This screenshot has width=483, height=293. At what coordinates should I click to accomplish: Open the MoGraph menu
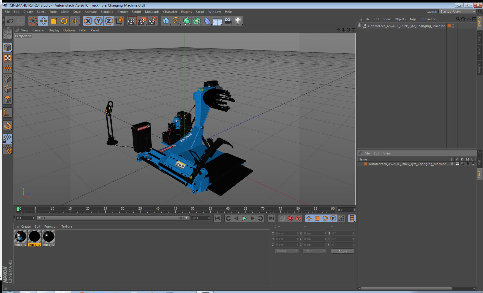[x=152, y=12]
